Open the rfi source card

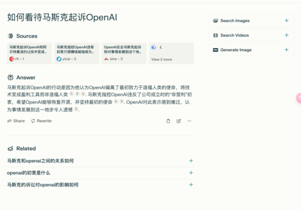tap(29, 53)
